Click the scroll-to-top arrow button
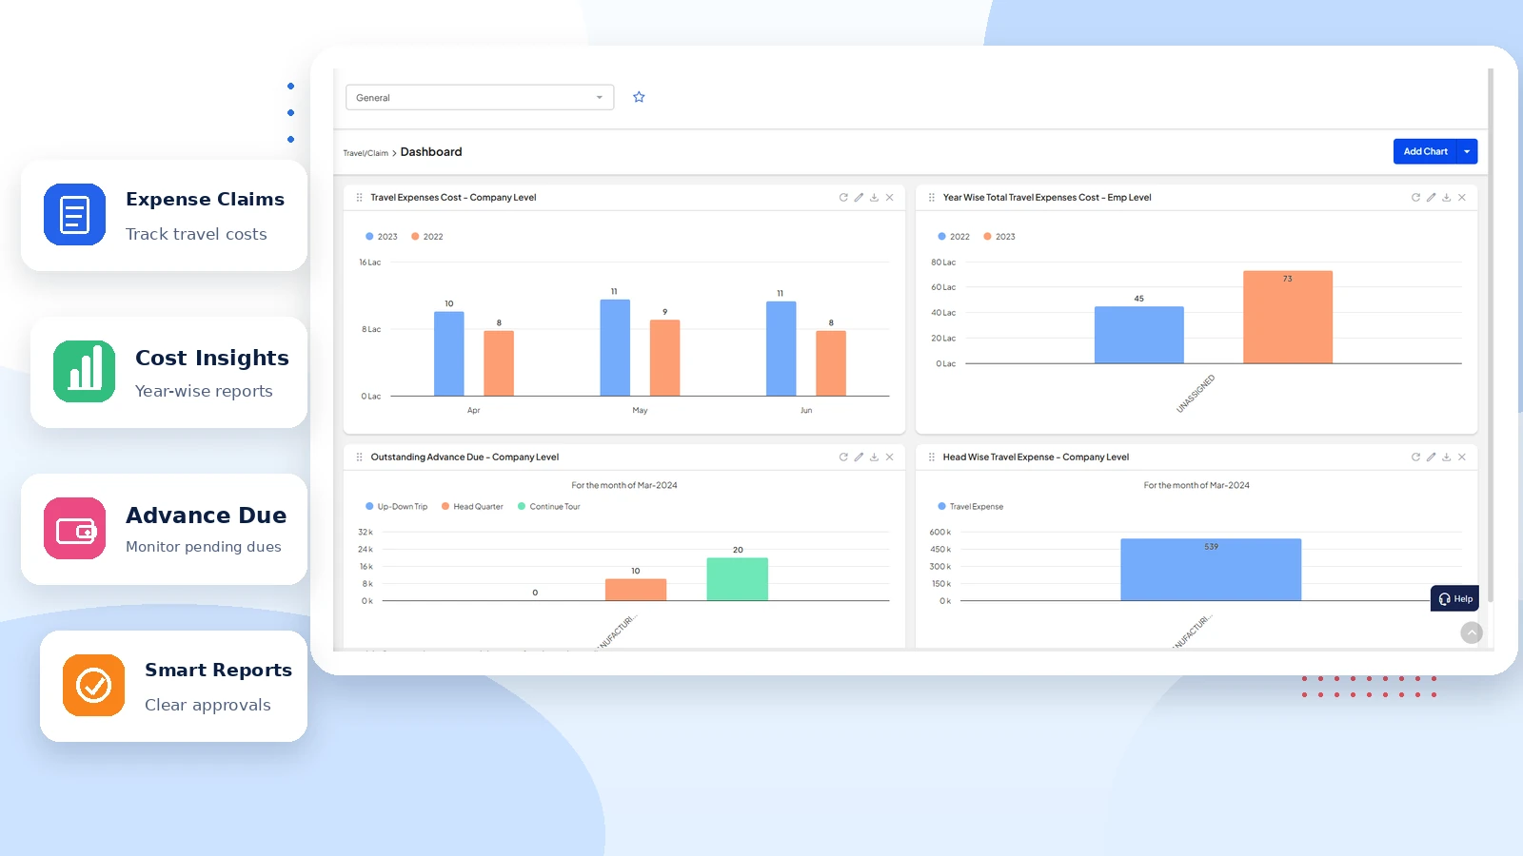Viewport: 1523px width, 856px height. pyautogui.click(x=1472, y=632)
